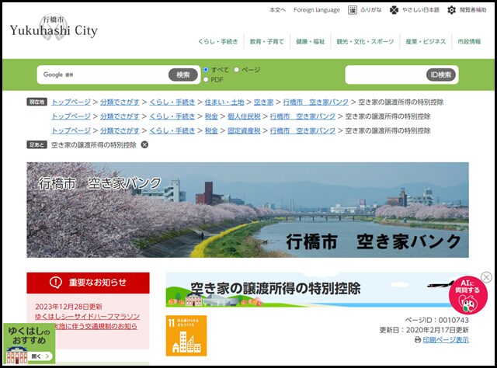Image resolution: width=497 pixels, height=368 pixels.
Task: Open ゆくはしシーサイドハーフマラソン notice
Action: click(x=87, y=321)
